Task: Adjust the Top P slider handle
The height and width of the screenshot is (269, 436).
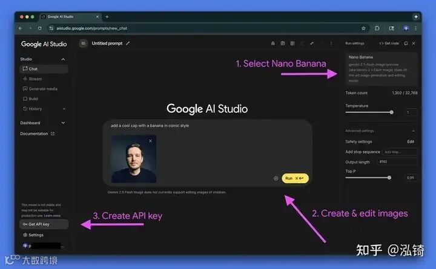Action: 389,178
